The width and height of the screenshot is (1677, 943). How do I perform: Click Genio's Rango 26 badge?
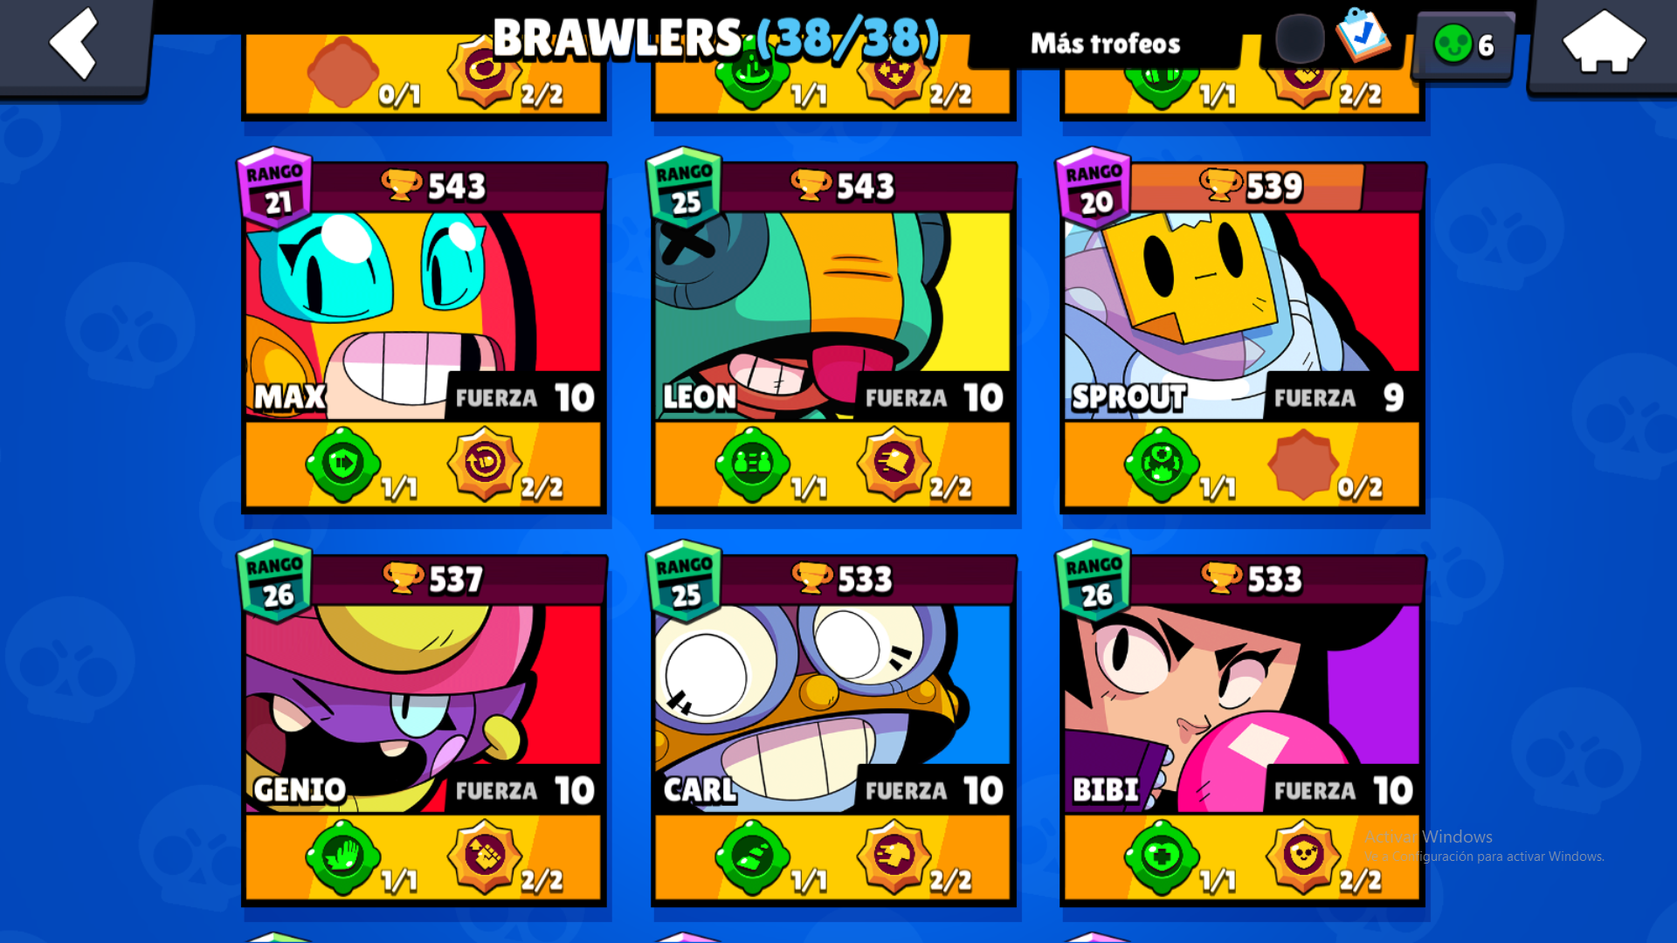[275, 581]
